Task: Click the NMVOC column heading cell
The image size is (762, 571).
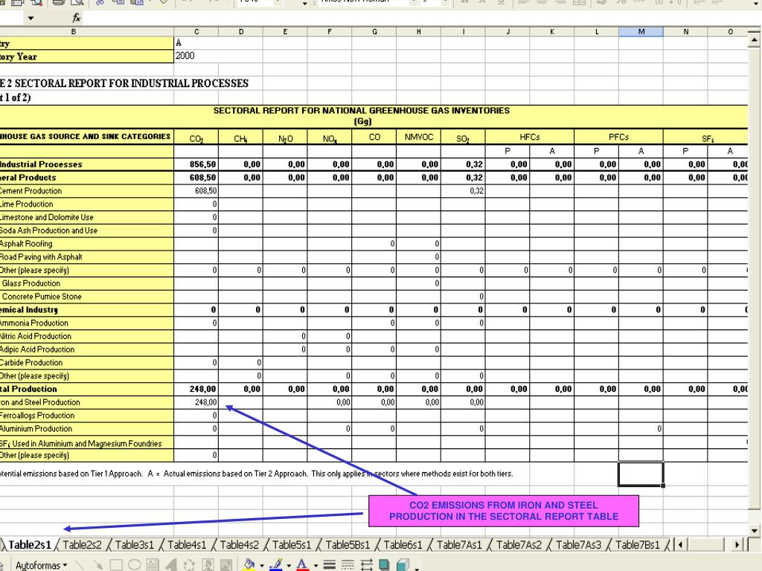Action: click(418, 137)
